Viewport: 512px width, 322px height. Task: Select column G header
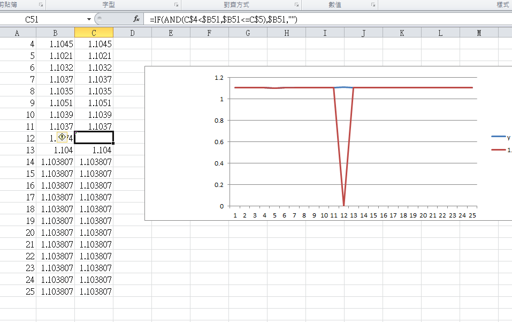(x=248, y=33)
